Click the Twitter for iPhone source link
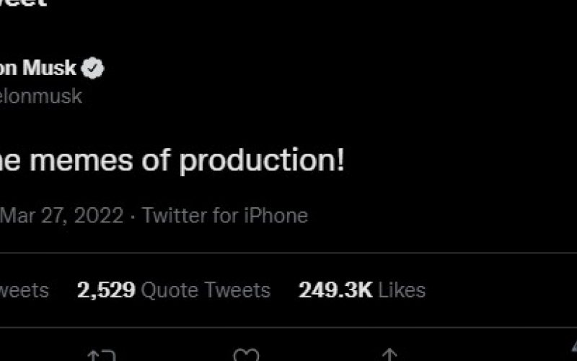This screenshot has height=361, width=577. [x=225, y=215]
